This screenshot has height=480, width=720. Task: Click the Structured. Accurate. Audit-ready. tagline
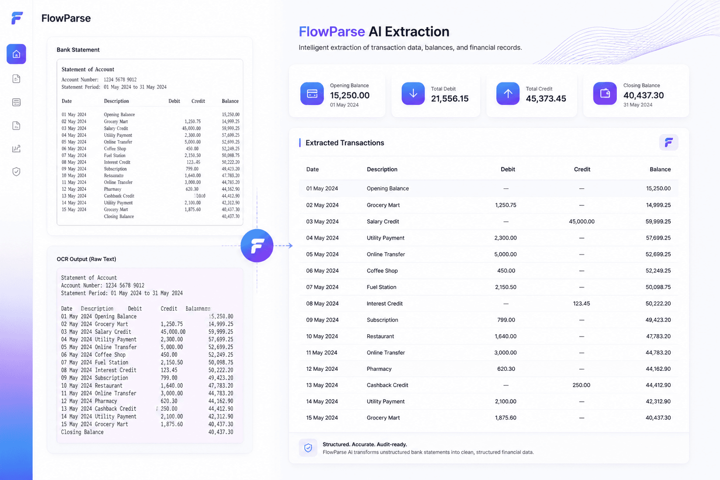365,444
